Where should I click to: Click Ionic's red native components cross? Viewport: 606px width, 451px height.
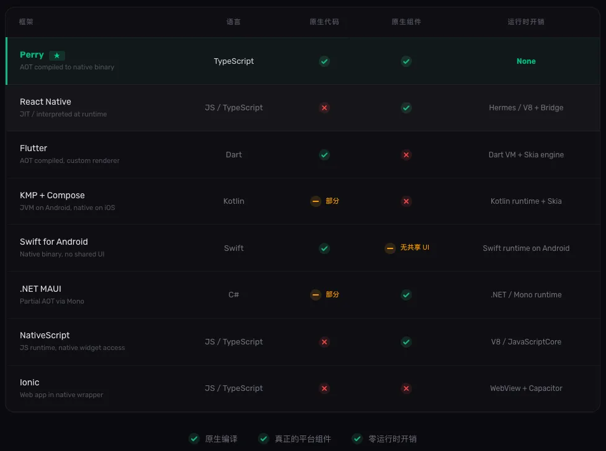[x=406, y=388]
